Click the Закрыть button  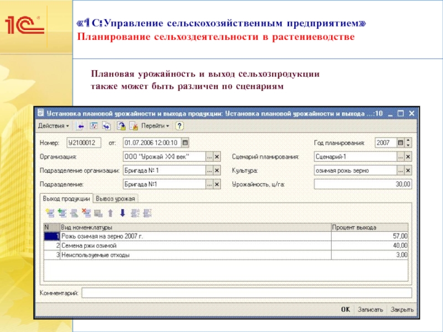(400, 309)
